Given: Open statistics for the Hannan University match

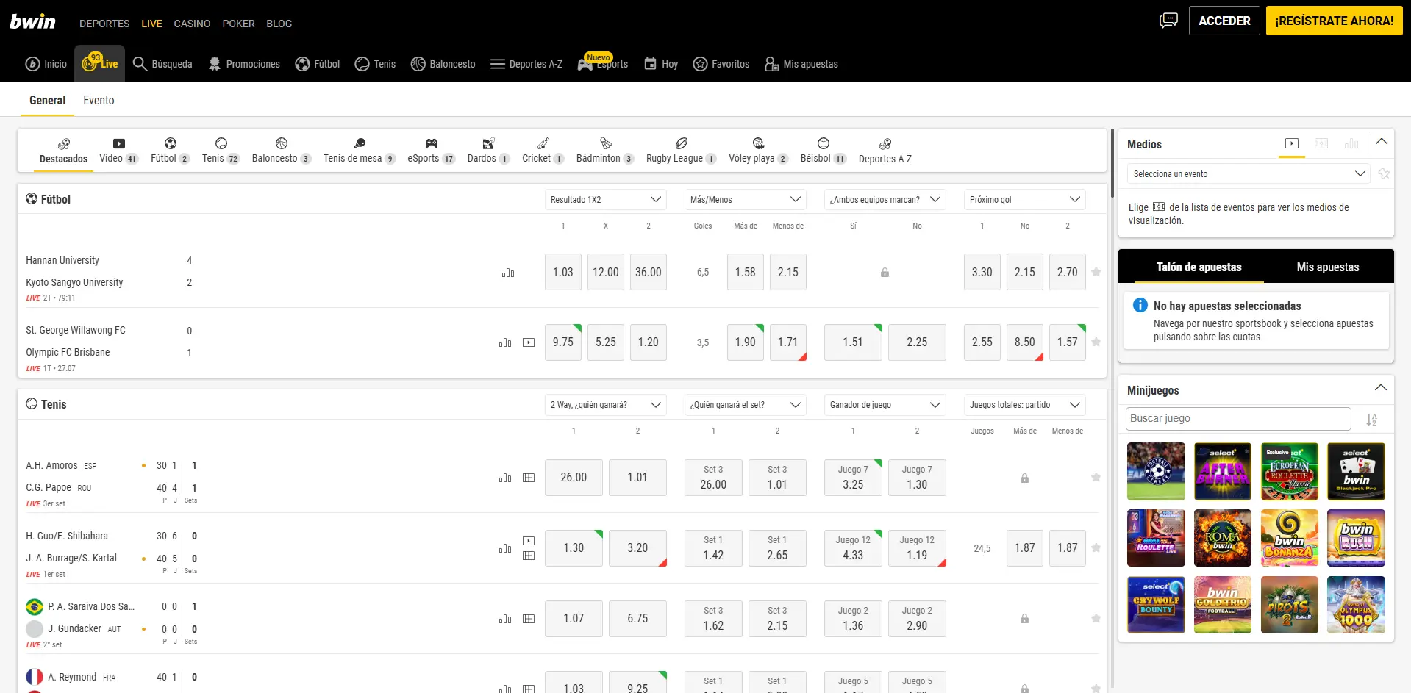Looking at the screenshot, I should point(507,272).
